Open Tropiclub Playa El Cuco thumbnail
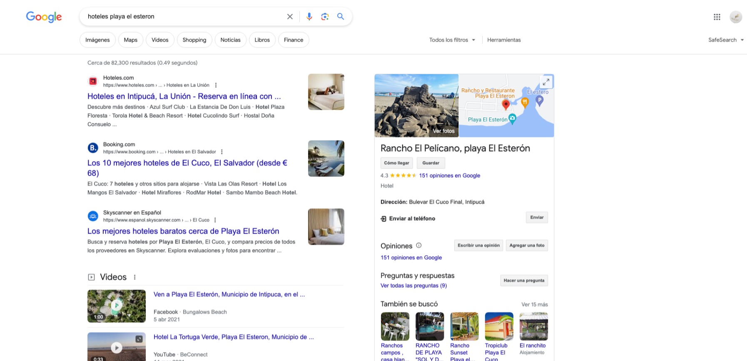747x361 pixels. coord(499,326)
